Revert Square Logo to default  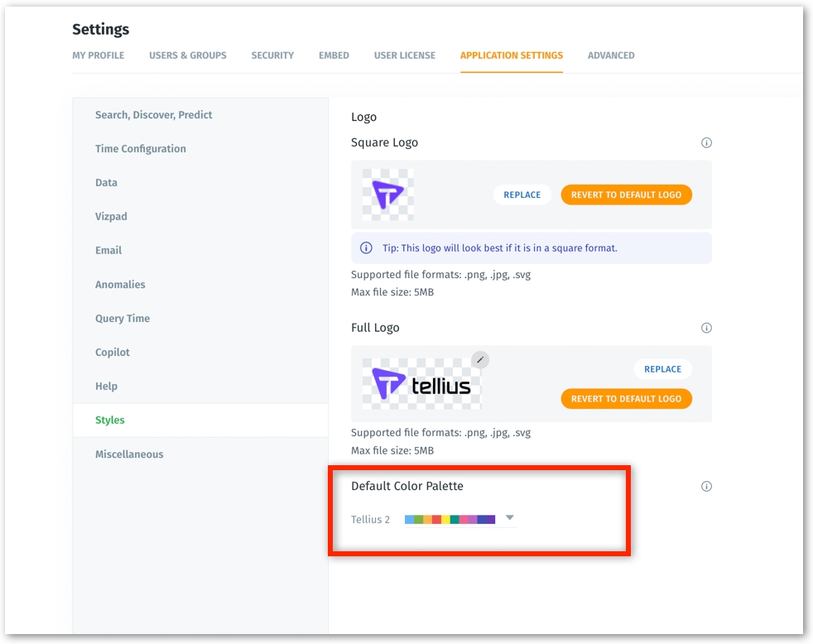coord(626,195)
